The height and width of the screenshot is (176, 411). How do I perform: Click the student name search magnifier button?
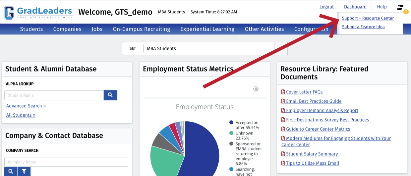[110, 95]
